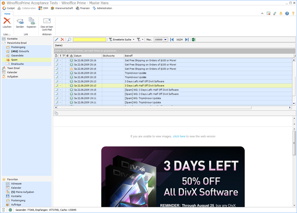This screenshot has height=213, width=297.
Task: Open Posteingang folder under Persönliche Email
Action: pyautogui.click(x=18, y=47)
